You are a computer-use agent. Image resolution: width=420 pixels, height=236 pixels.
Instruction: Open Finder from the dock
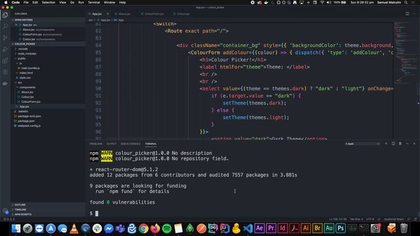click(16, 229)
